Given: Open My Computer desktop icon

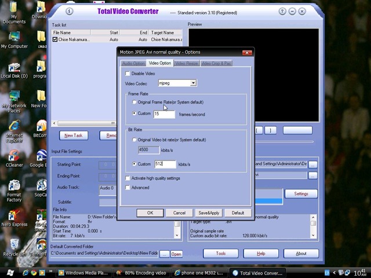Looking at the screenshot, I should (14, 40).
